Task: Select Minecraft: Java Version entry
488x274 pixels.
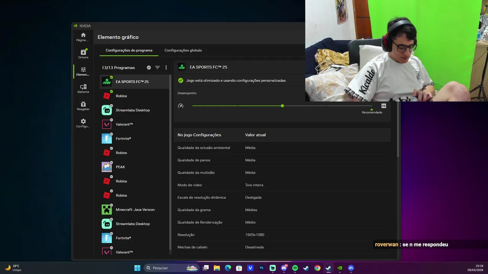Action: point(135,210)
